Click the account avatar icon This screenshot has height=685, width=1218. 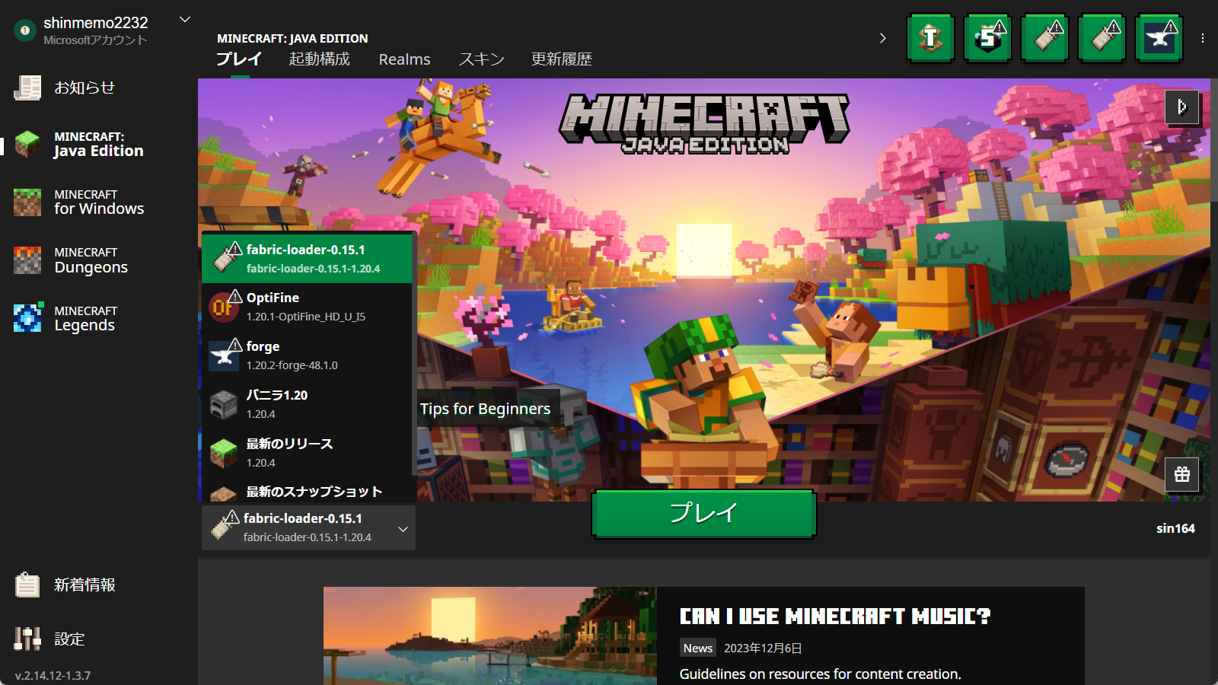(25, 30)
